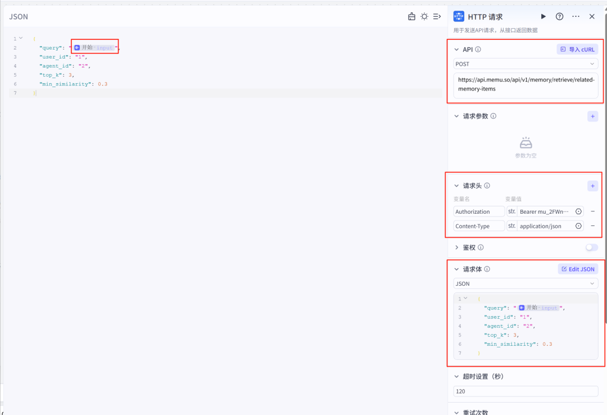The height and width of the screenshot is (415, 607).
Task: Click str type label of Content-Type row
Action: (512, 225)
